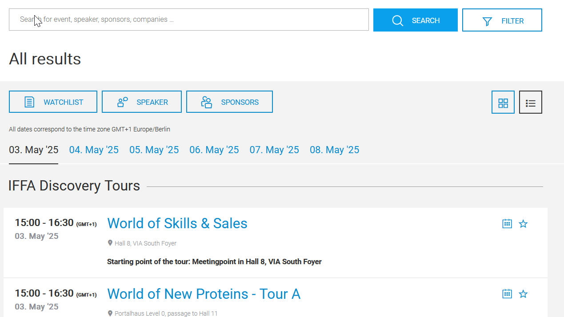Switch to list view layout icon

coord(531,103)
